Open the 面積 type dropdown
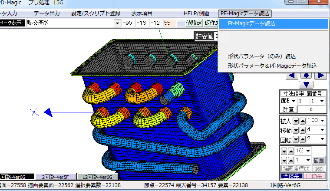This screenshot has height=191, width=330. (x=294, y=101)
